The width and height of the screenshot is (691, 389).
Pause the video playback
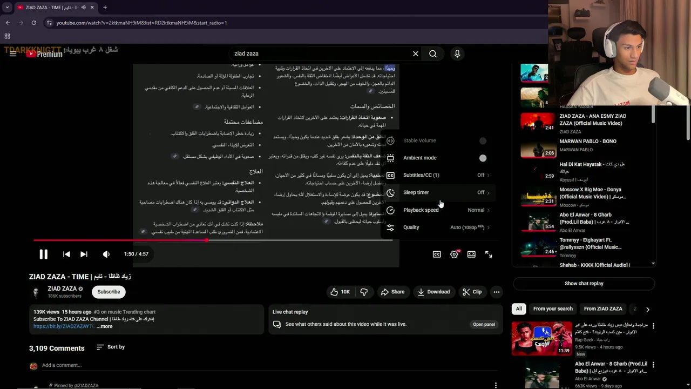click(x=43, y=254)
